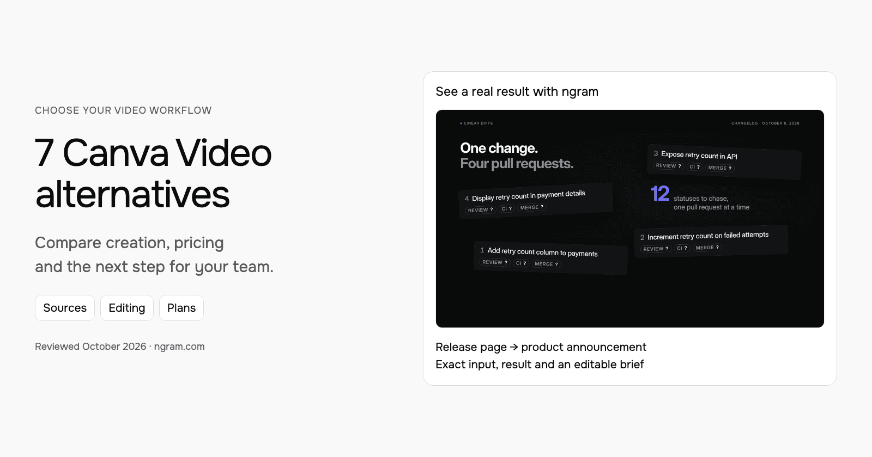Click 'and the next step for your team.' line
The height and width of the screenshot is (457, 872).
click(154, 267)
